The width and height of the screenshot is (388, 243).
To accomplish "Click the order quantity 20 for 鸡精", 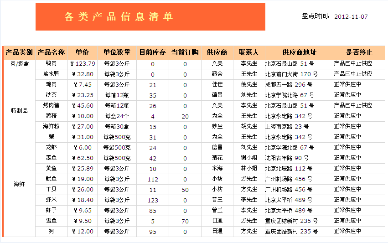I will point(185,117).
